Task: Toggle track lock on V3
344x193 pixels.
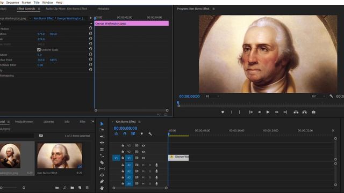Action: click(x=123, y=145)
